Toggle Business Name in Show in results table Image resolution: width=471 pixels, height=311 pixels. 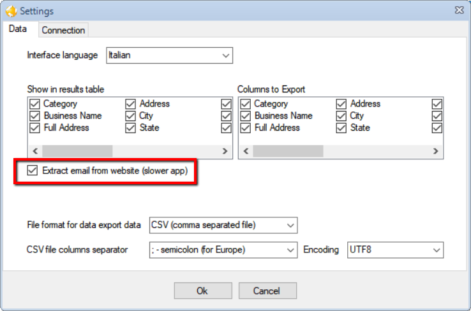click(x=35, y=116)
